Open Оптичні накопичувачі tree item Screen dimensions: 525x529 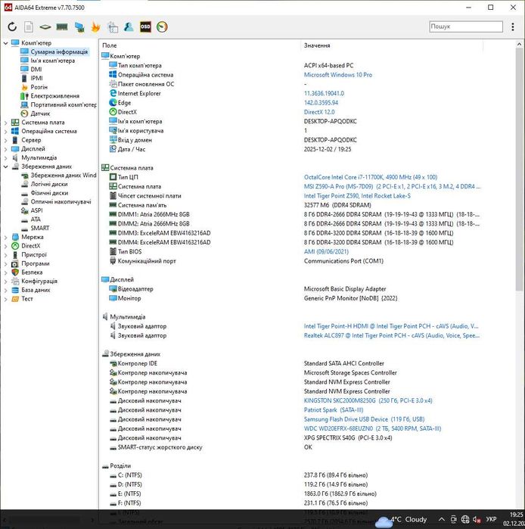61,202
